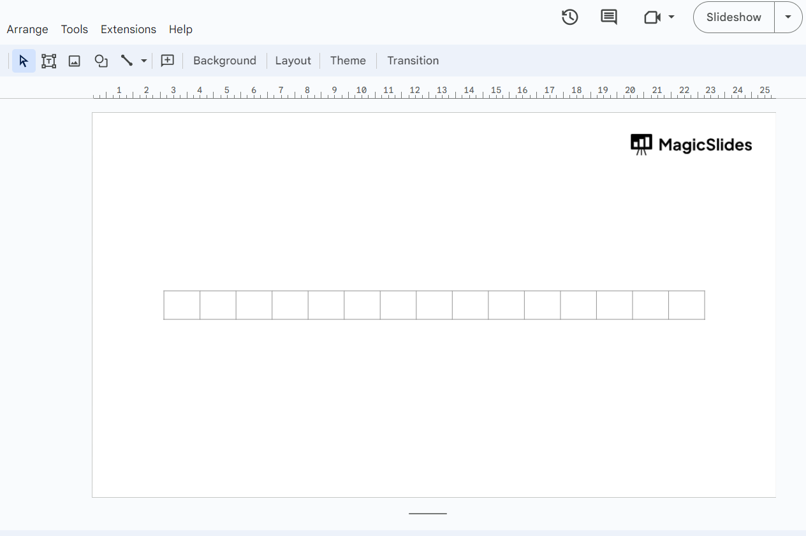Image resolution: width=806 pixels, height=536 pixels.
Task: Start the Slideshow
Action: pos(734,17)
